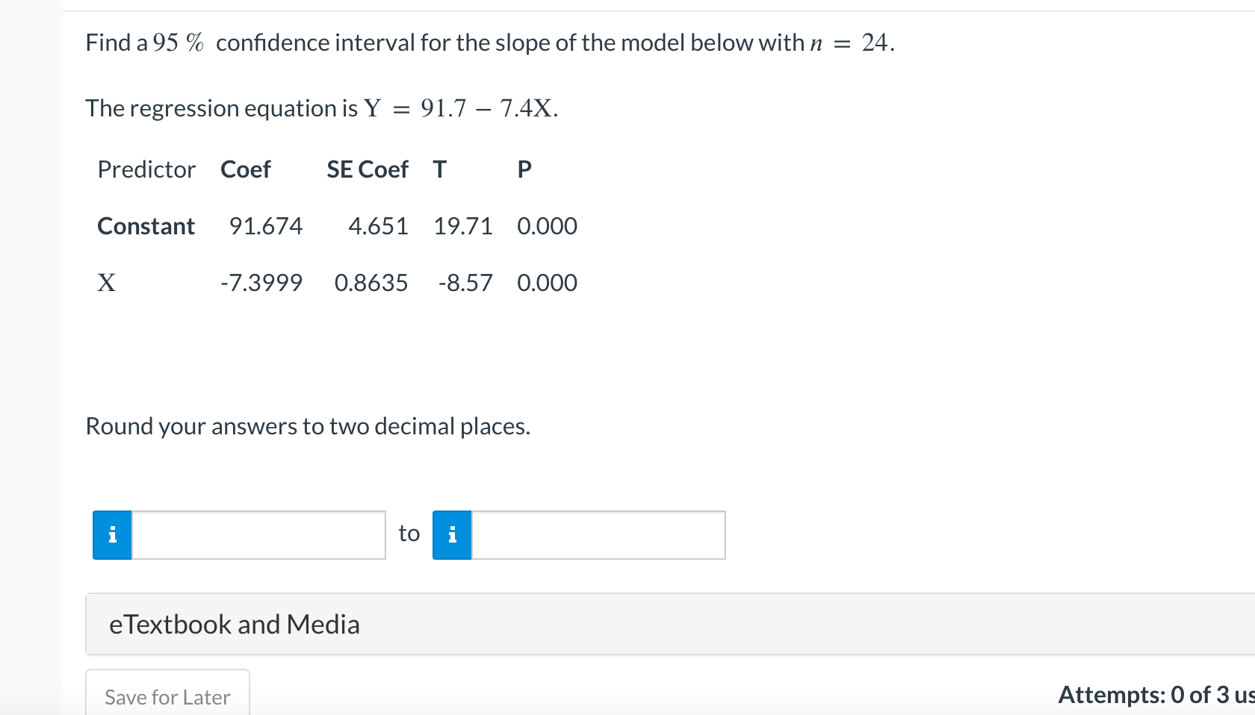1255x715 pixels.
Task: Click the Constant row P value 0.000
Action: click(547, 226)
